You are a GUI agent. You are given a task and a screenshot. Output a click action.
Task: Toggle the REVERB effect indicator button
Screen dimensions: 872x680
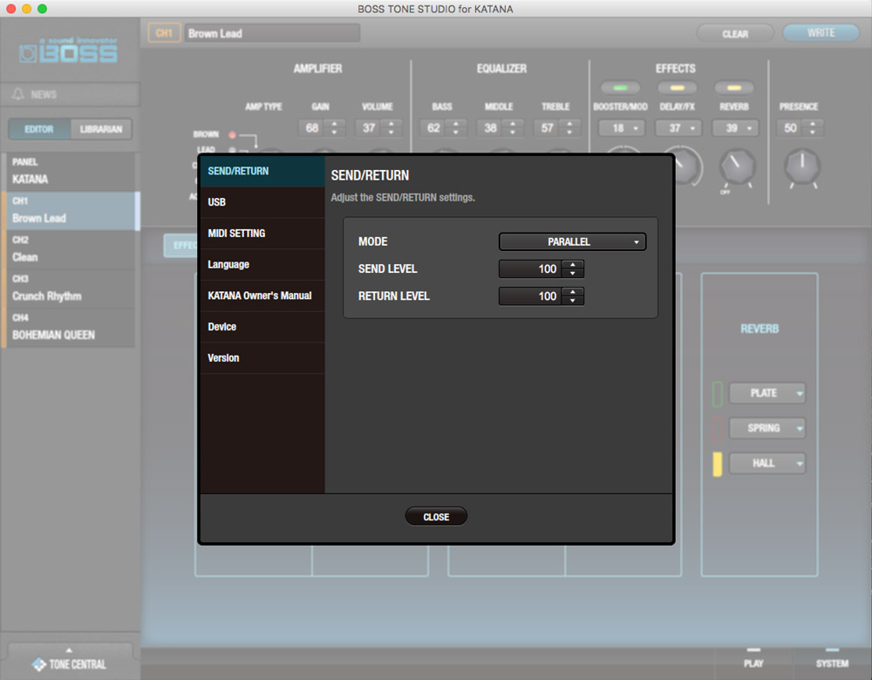733,88
